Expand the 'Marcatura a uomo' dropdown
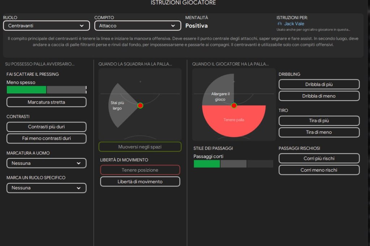 [46, 163]
